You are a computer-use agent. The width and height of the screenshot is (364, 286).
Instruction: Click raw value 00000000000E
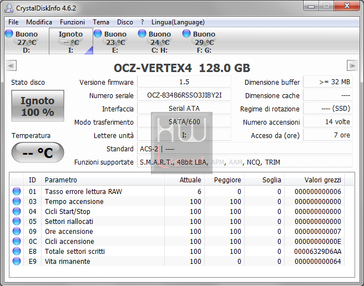[317, 242]
